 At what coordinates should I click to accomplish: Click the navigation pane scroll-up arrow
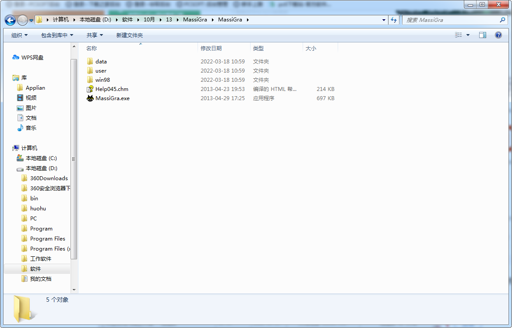74,47
